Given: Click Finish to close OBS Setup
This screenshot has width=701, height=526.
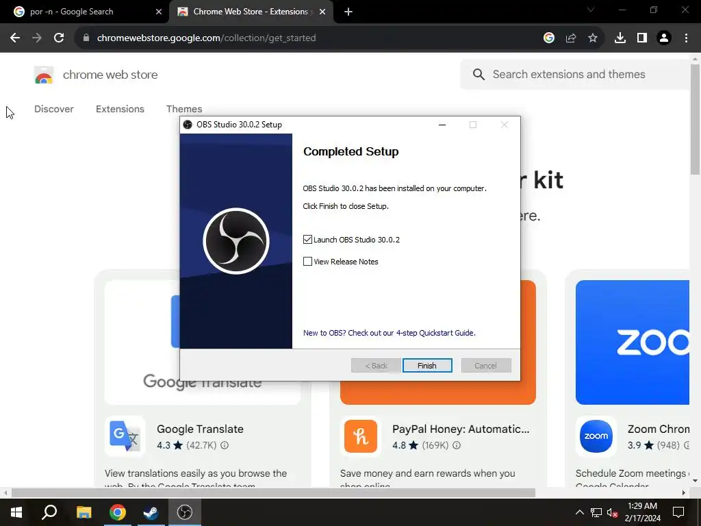Looking at the screenshot, I should [x=427, y=366].
